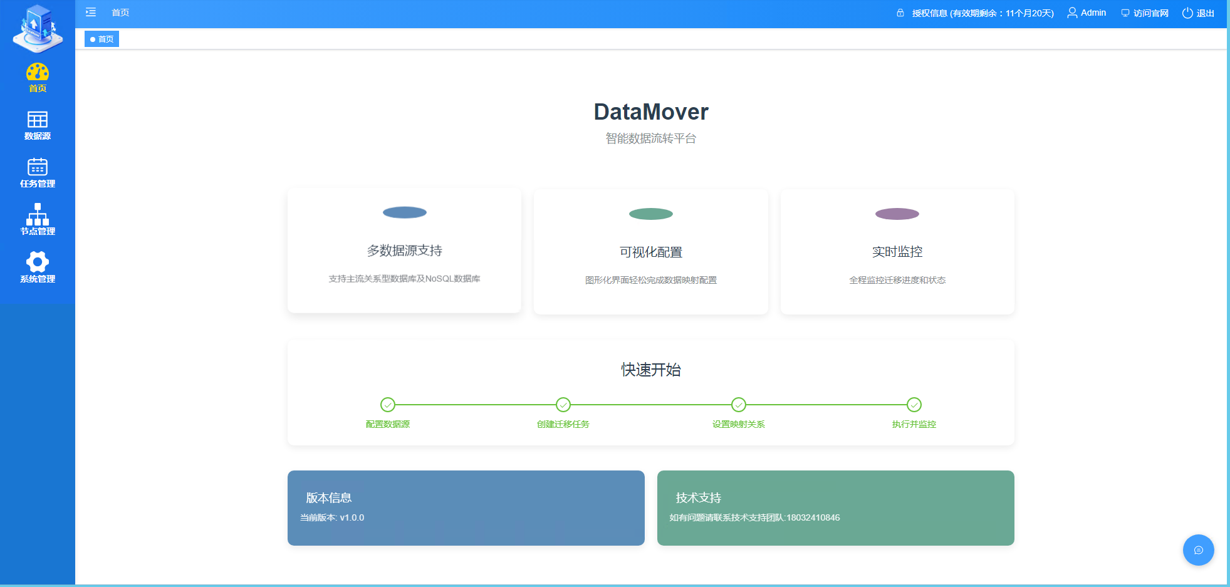The height and width of the screenshot is (587, 1230).
Task: Click the Admin user icon
Action: pyautogui.click(x=1071, y=13)
